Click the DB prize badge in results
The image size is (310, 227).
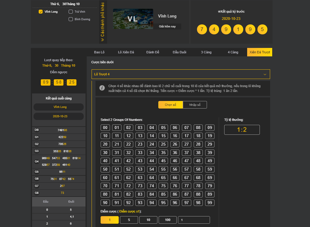[x=37, y=130]
